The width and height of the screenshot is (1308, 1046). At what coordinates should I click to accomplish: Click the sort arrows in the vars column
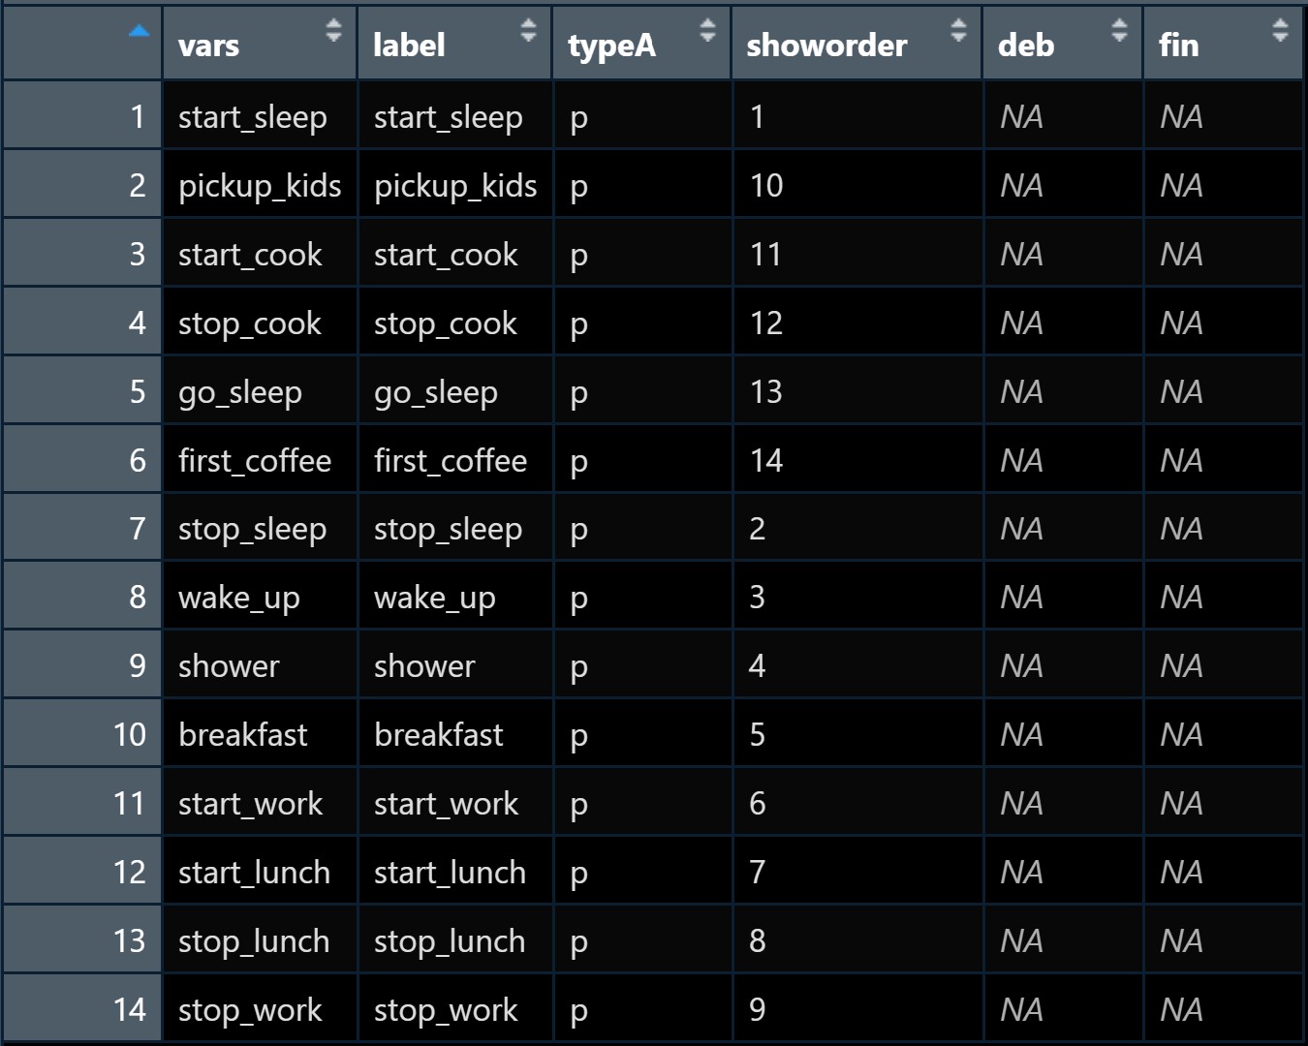click(333, 30)
